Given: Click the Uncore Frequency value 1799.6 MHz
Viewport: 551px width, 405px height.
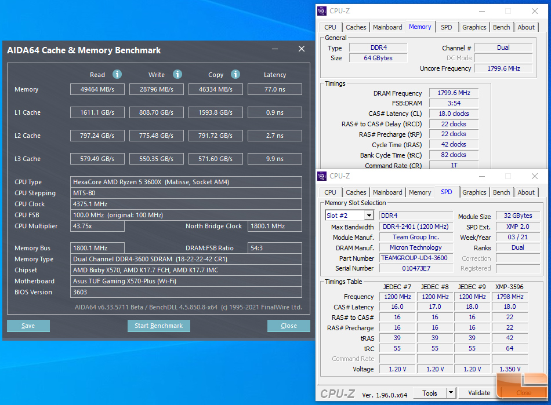Looking at the screenshot, I should pyautogui.click(x=503, y=68).
